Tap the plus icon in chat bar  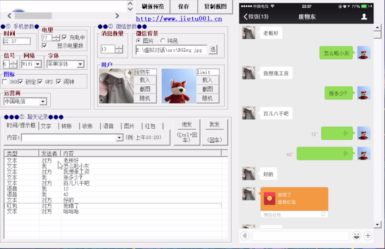tap(368, 235)
